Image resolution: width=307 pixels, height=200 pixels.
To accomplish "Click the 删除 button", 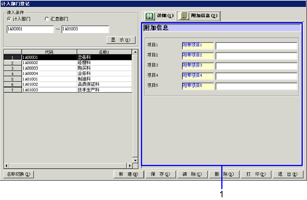I will pyautogui.click(x=224, y=174).
